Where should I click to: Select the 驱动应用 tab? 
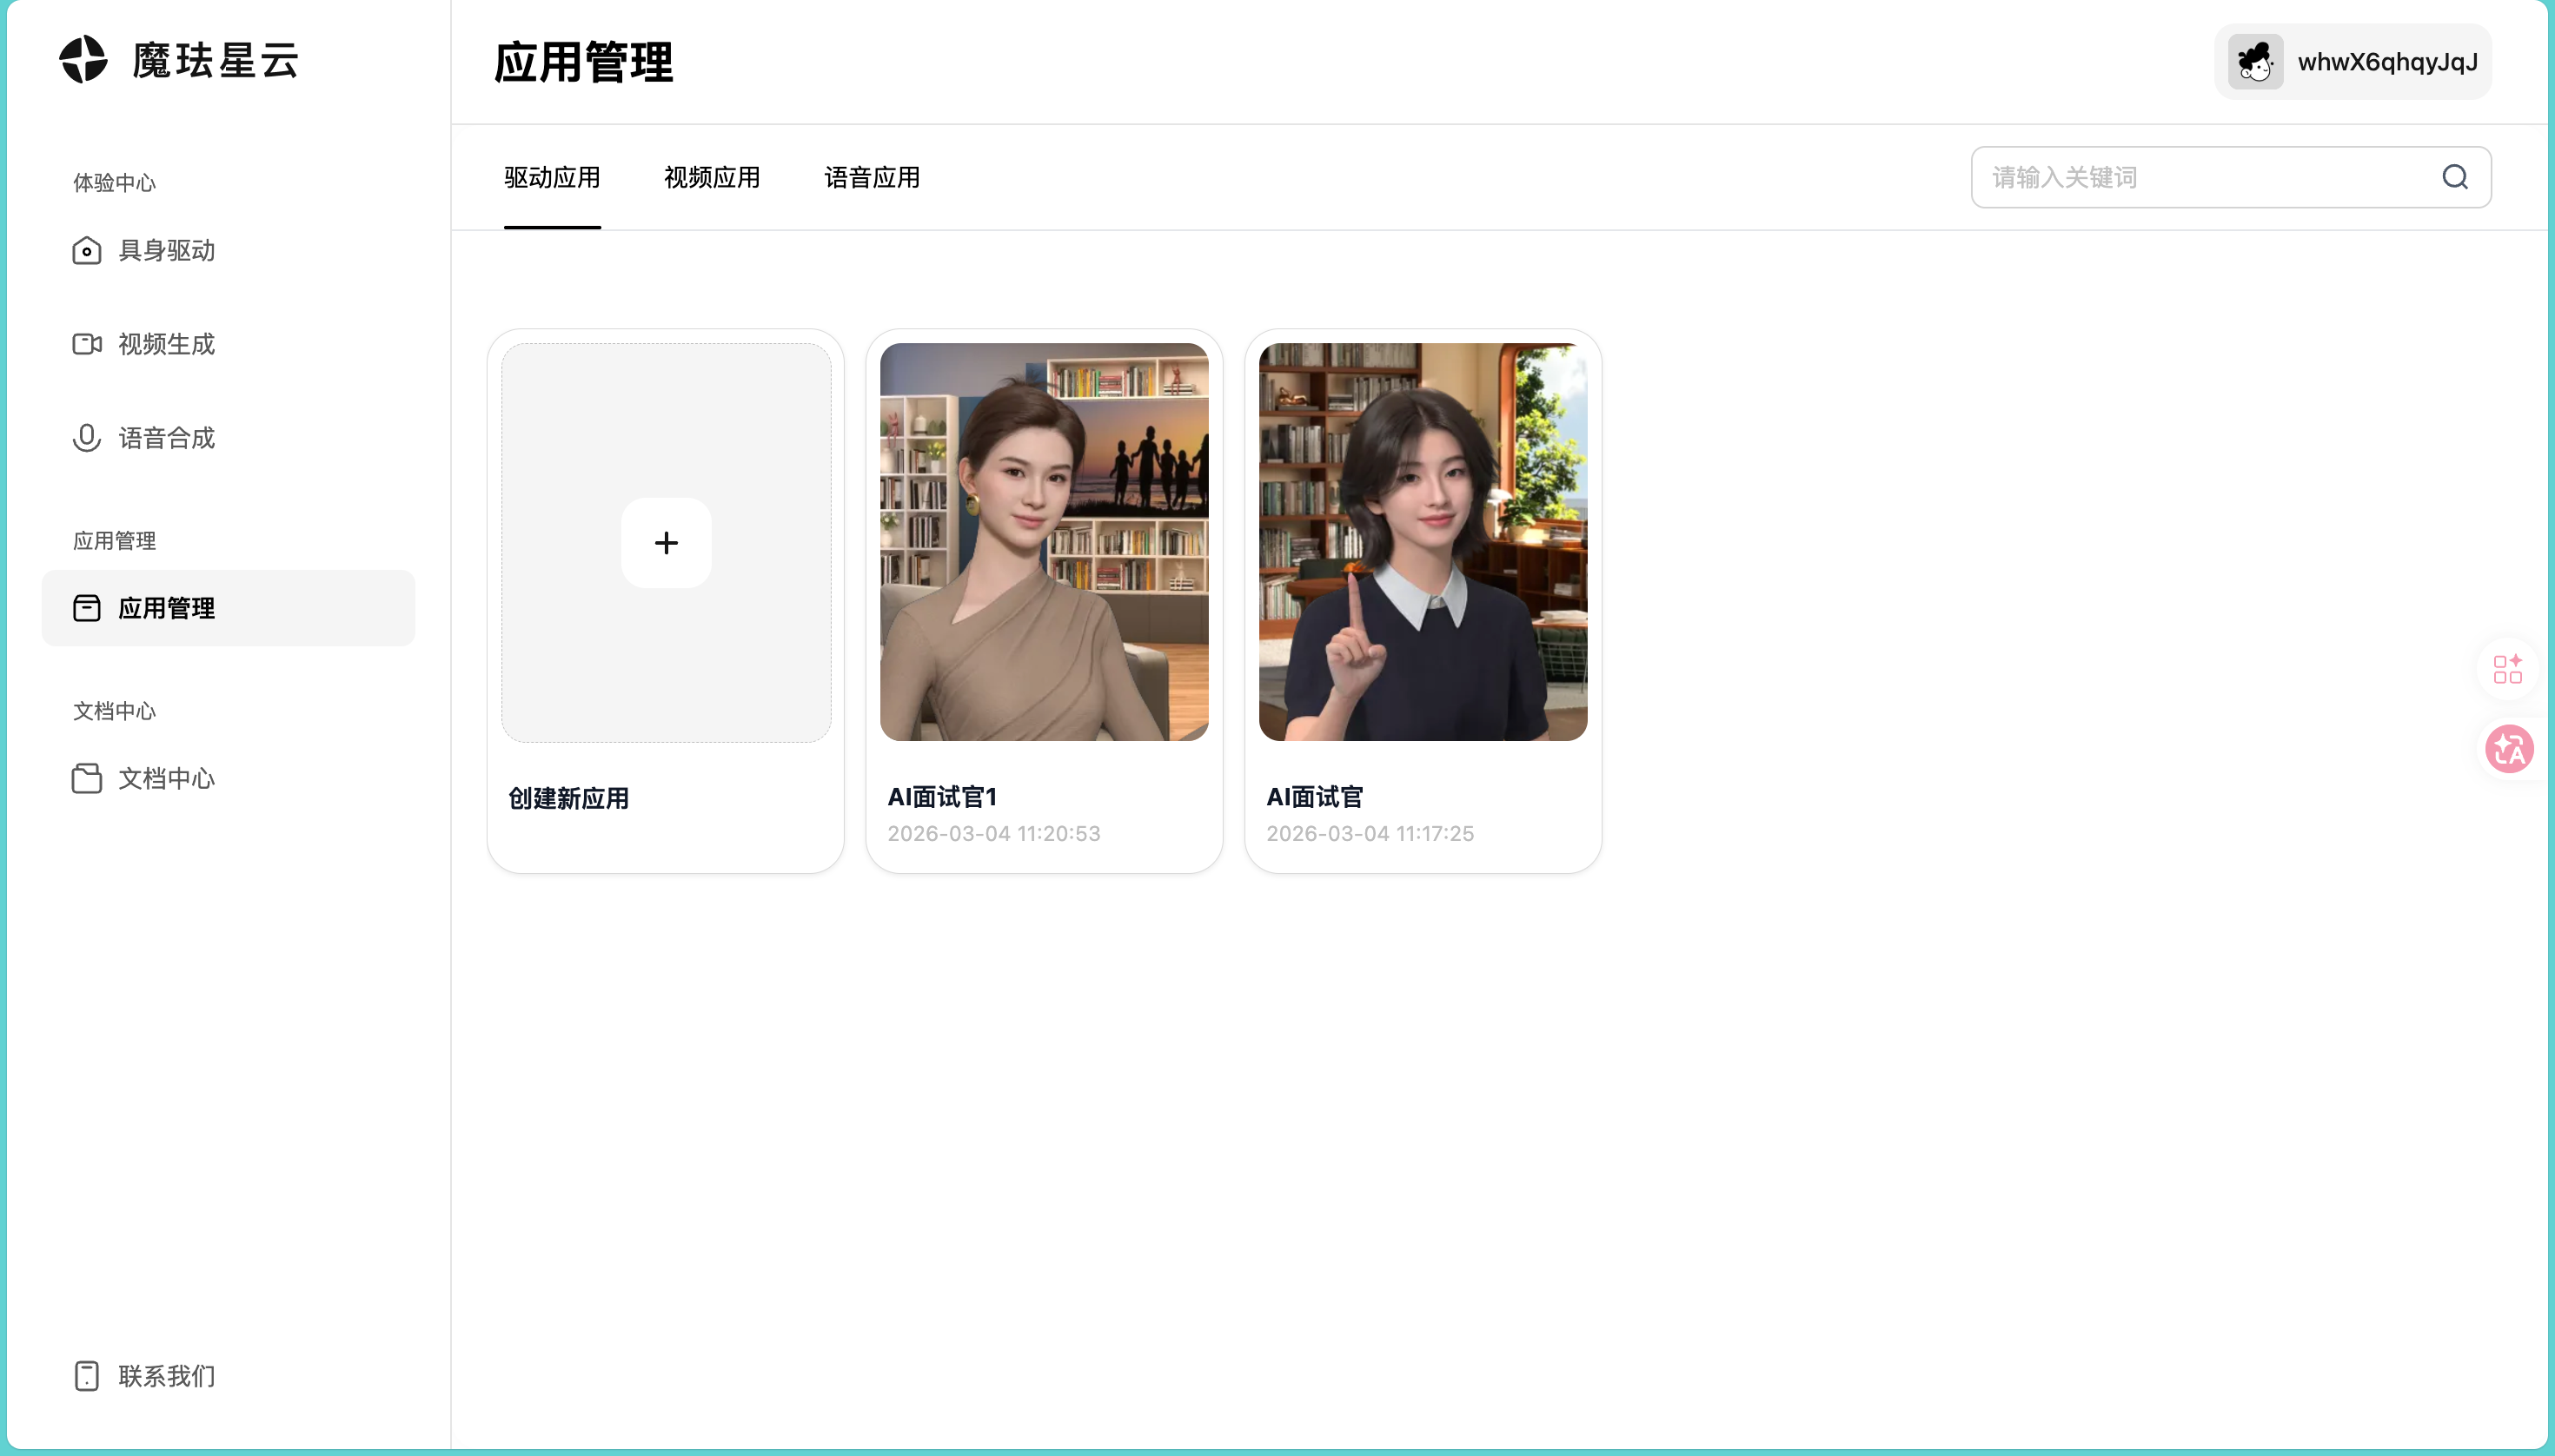tap(551, 177)
